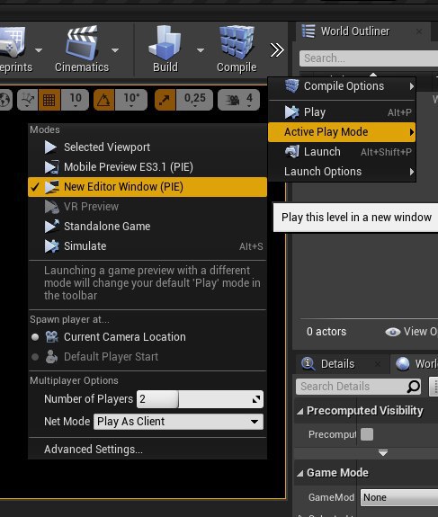Click the VR Preview entry
The width and height of the screenshot is (438, 517).
(x=147, y=207)
